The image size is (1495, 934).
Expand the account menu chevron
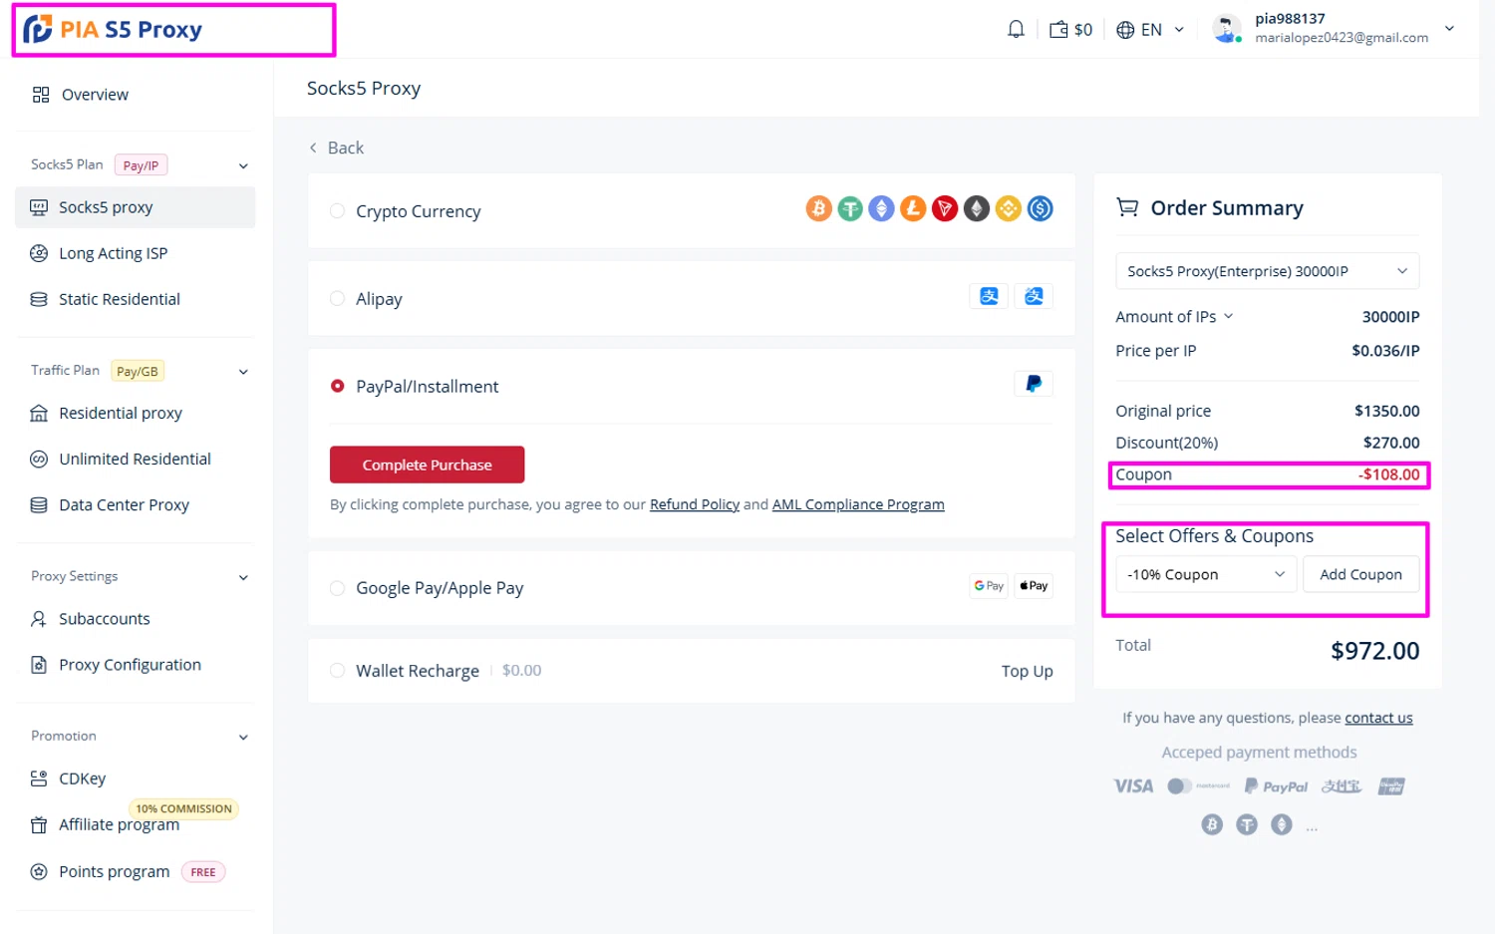coord(1449,29)
